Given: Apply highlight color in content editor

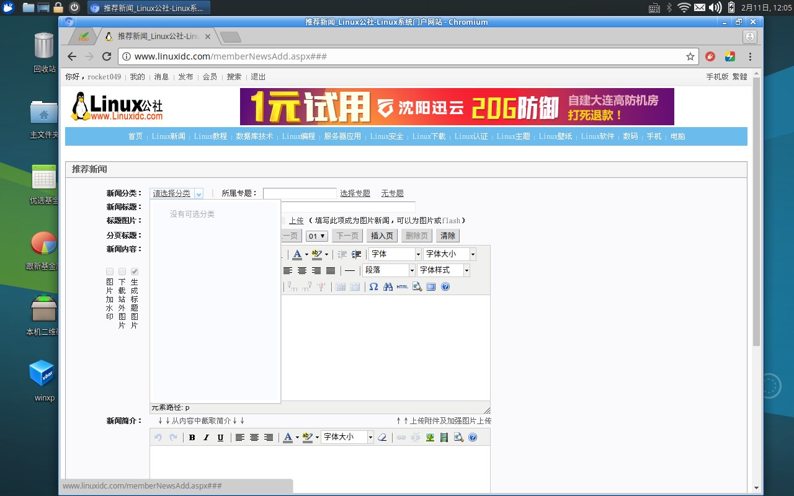Looking at the screenshot, I should point(316,254).
